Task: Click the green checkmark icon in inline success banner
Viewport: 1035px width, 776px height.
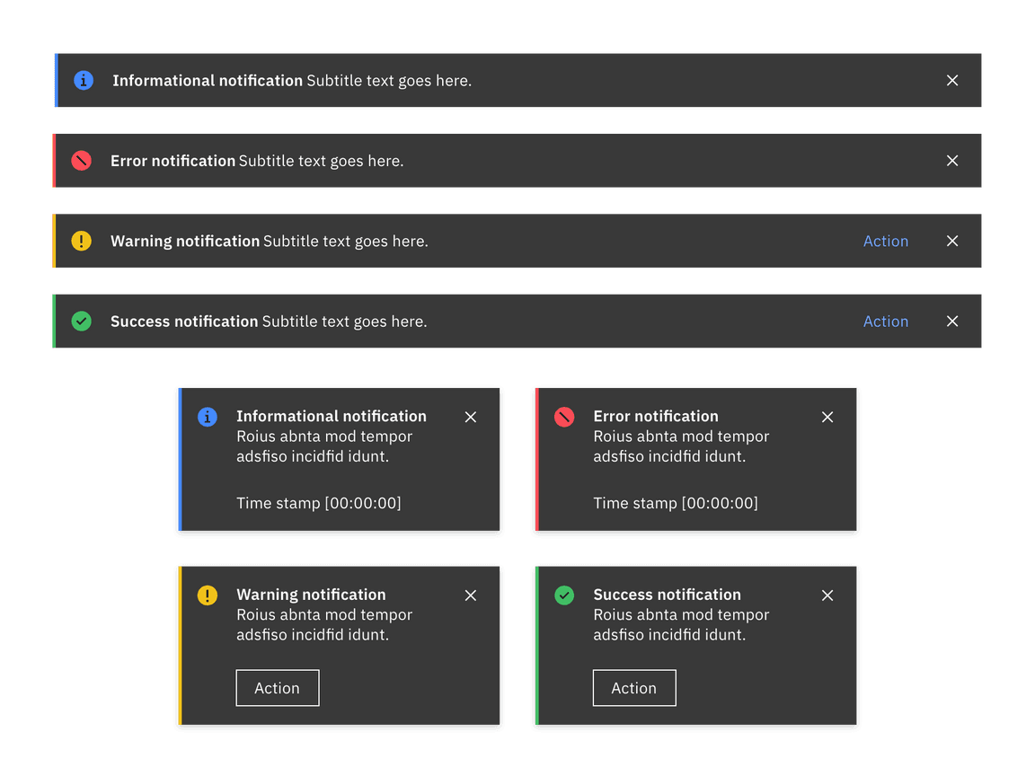Action: [82, 321]
